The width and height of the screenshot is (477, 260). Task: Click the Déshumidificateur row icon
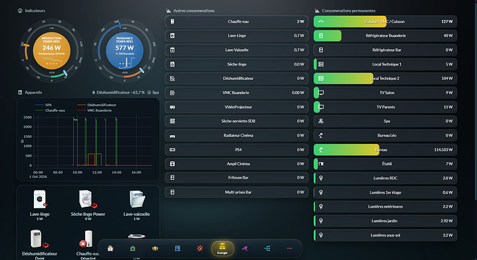(x=173, y=78)
